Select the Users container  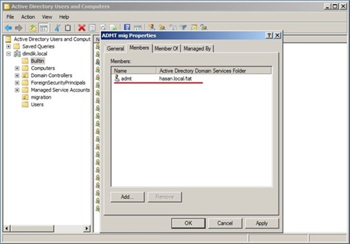pyautogui.click(x=37, y=104)
